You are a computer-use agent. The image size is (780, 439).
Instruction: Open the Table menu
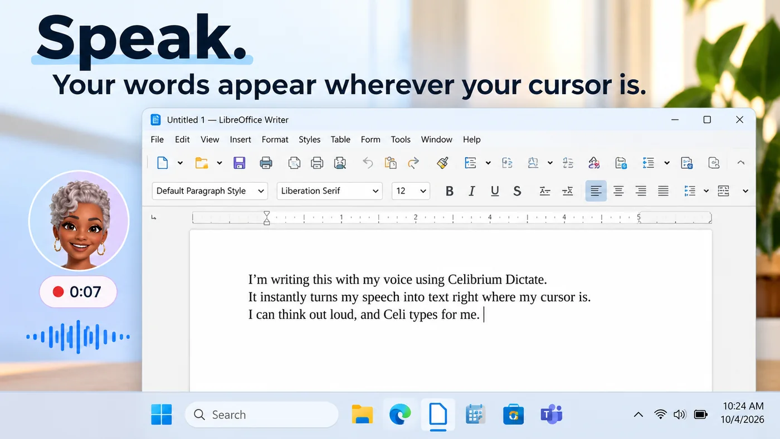(340, 139)
